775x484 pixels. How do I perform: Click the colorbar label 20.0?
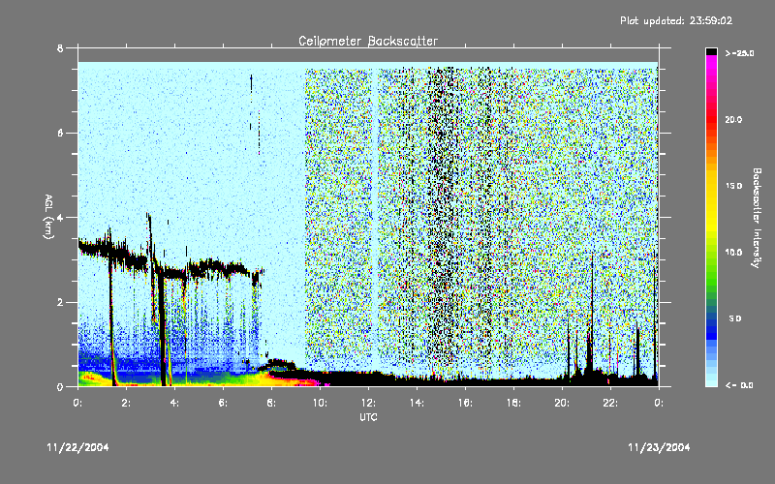coord(733,119)
